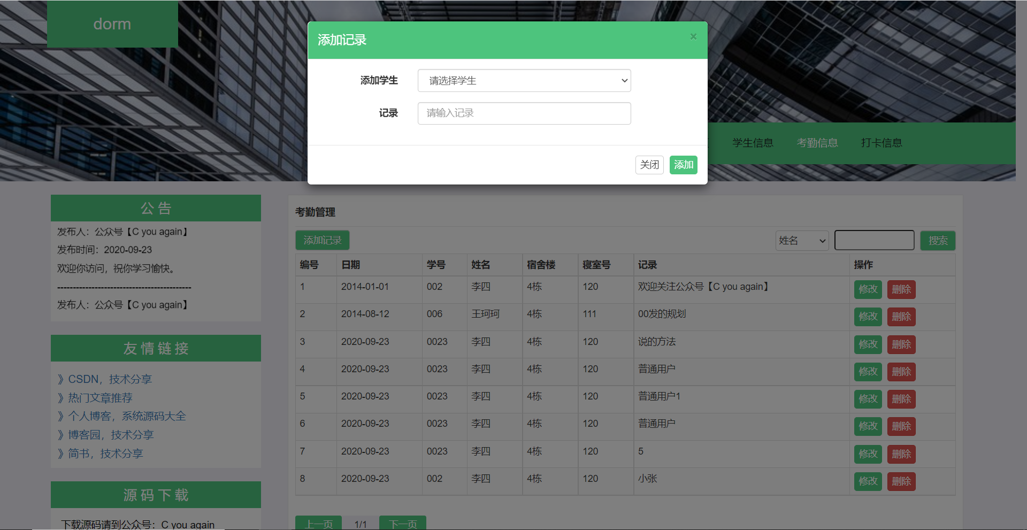Open the 请选择学生 student dropdown
Image resolution: width=1027 pixels, height=530 pixels.
click(524, 81)
